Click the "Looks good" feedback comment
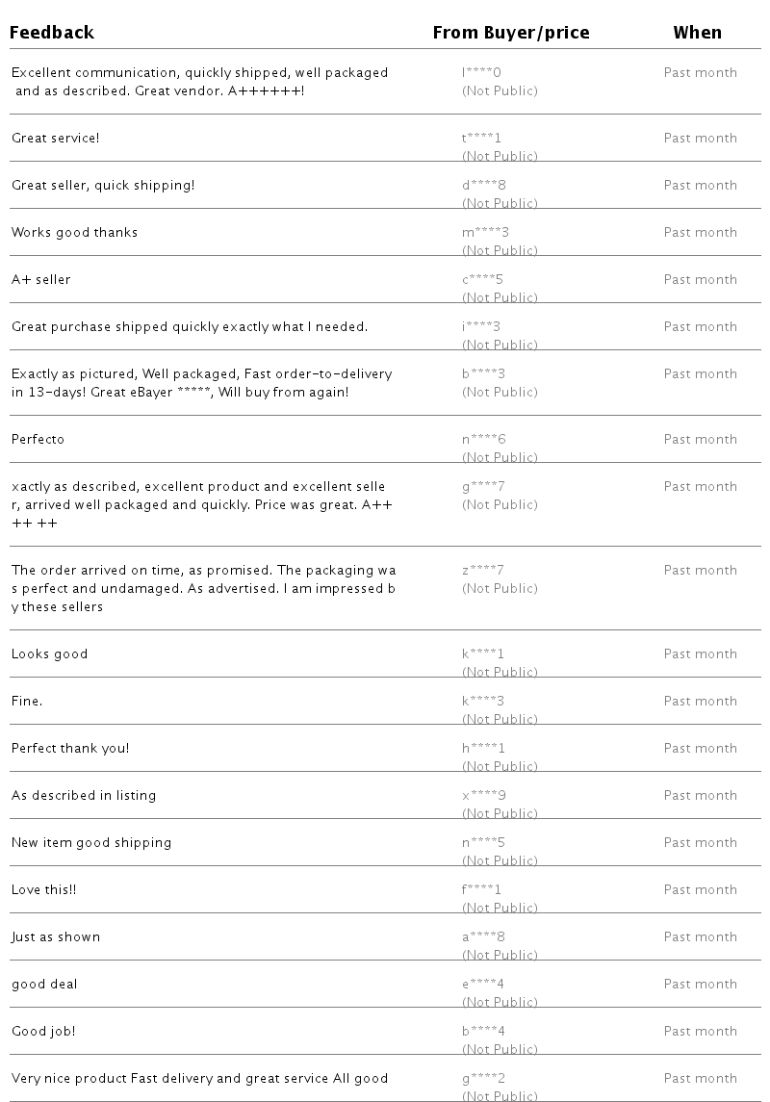770x1102 pixels. (49, 654)
